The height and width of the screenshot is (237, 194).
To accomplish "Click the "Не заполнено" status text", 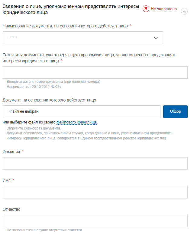I will [x=164, y=9].
